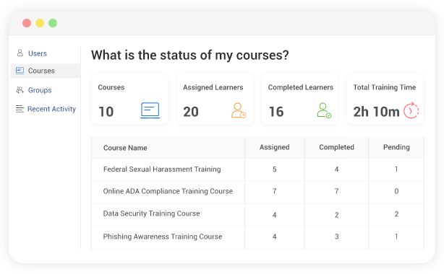Click the Pending column header
The height and width of the screenshot is (274, 444).
coord(396,147)
